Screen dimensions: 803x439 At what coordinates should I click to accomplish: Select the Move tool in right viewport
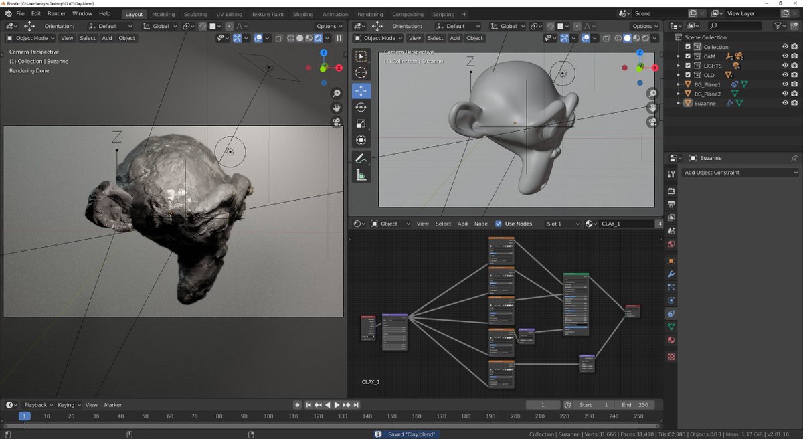point(361,90)
